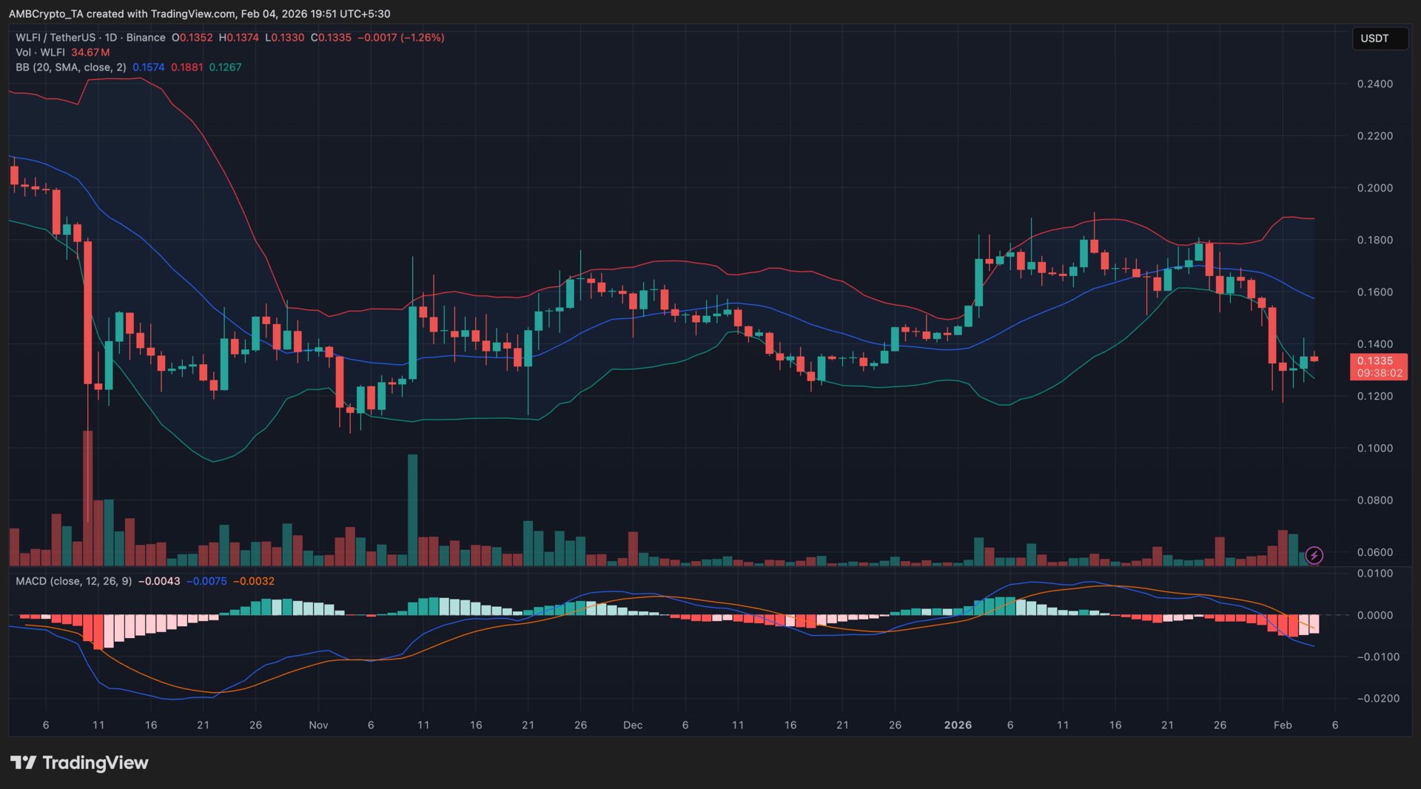
Task: Click the close value C0.1335
Action: (x=331, y=38)
